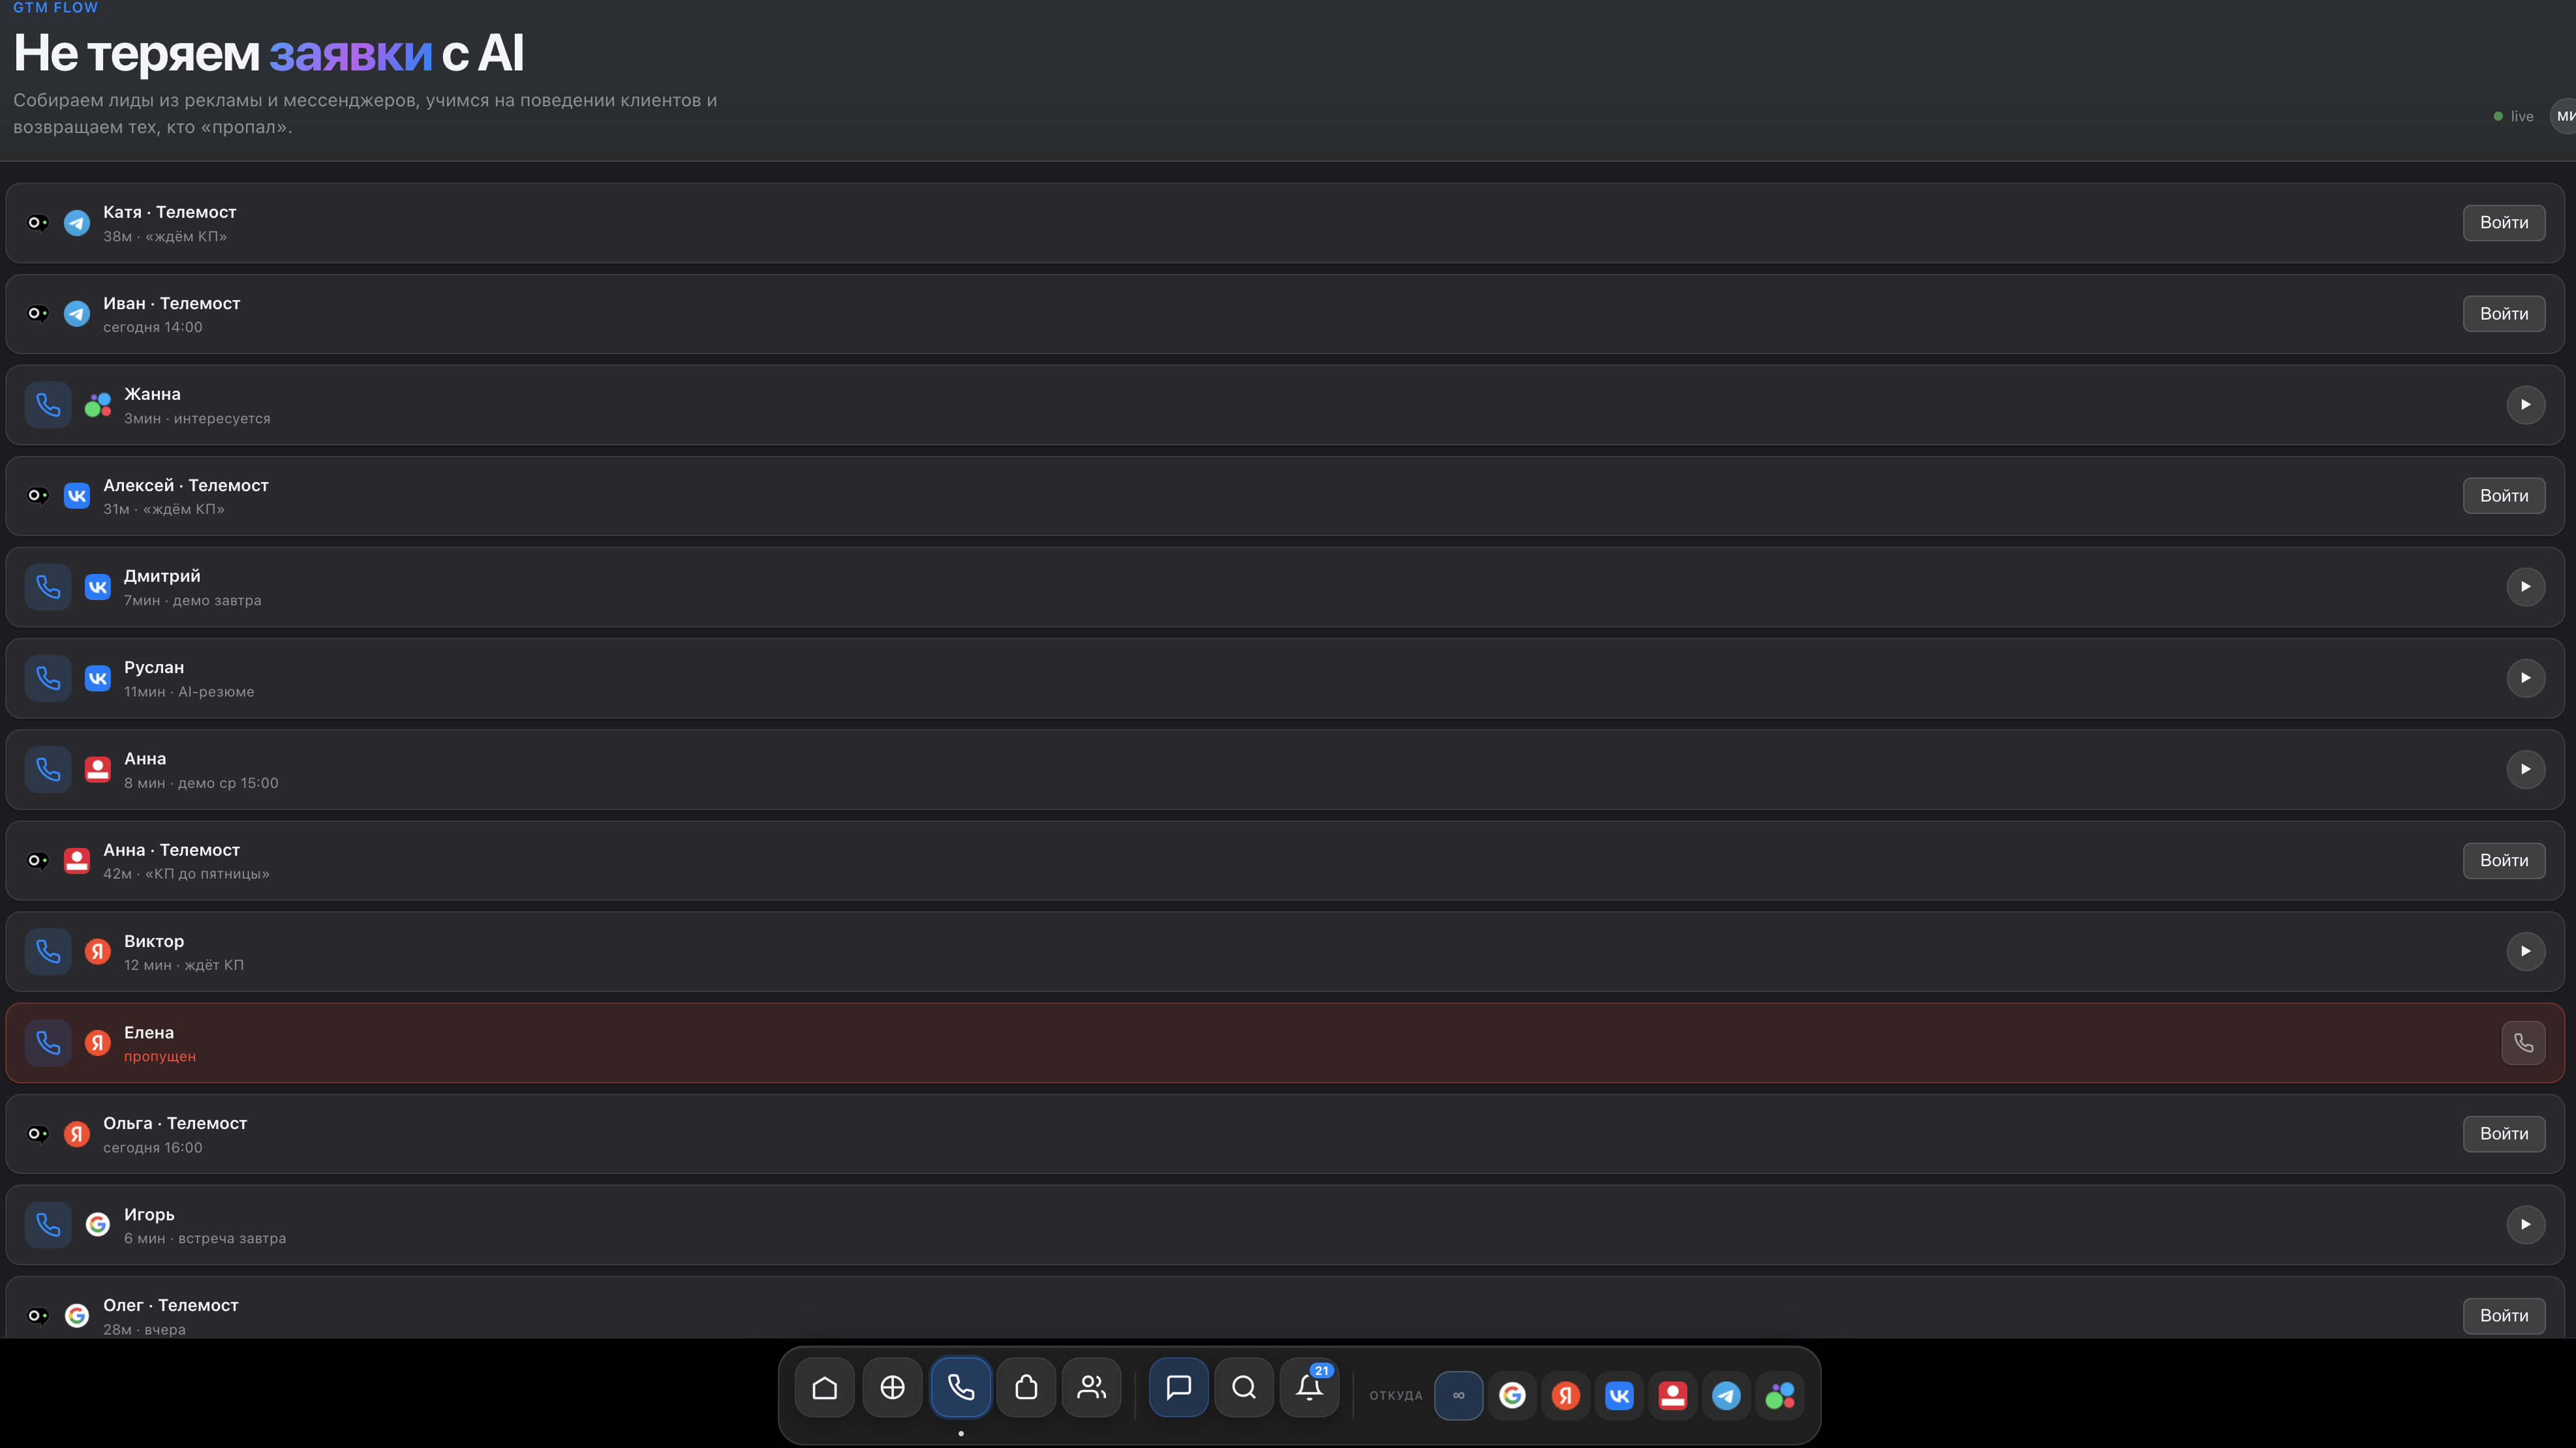Click the text 11мин · AI-резюме

pyautogui.click(x=189, y=691)
